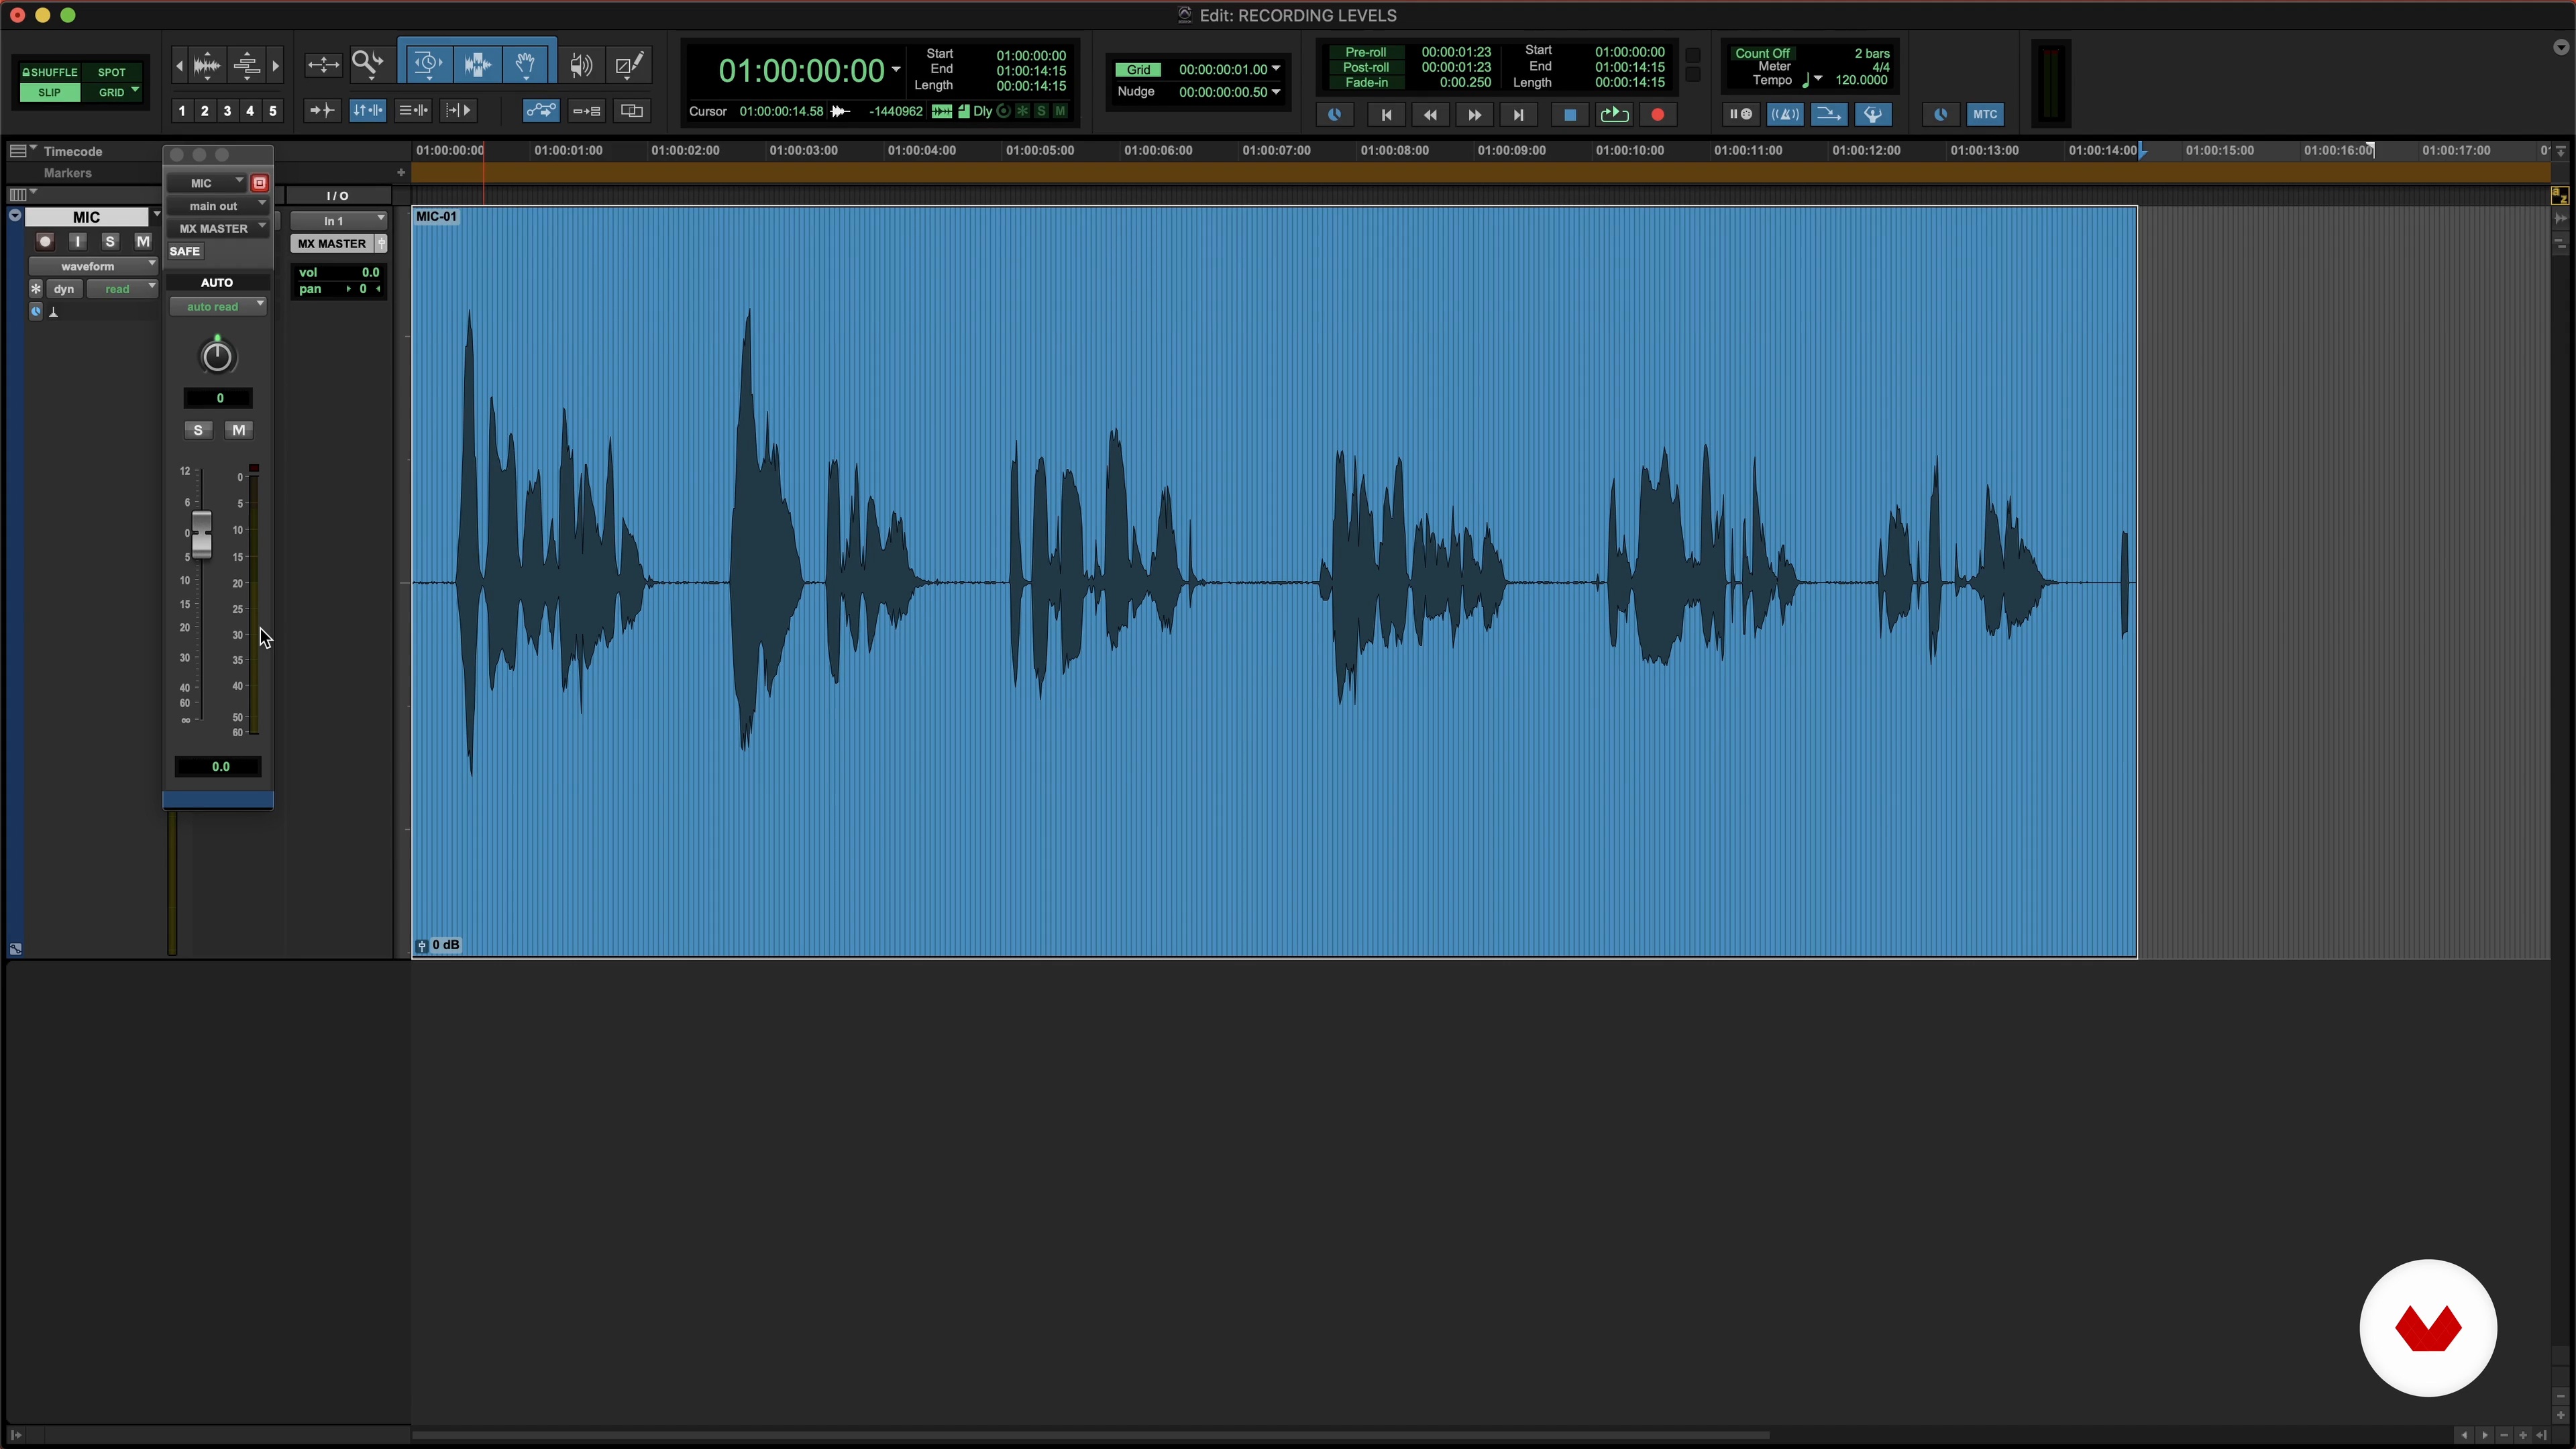Click the dyn elastic audio button
The width and height of the screenshot is (2576, 1449).
64,289
